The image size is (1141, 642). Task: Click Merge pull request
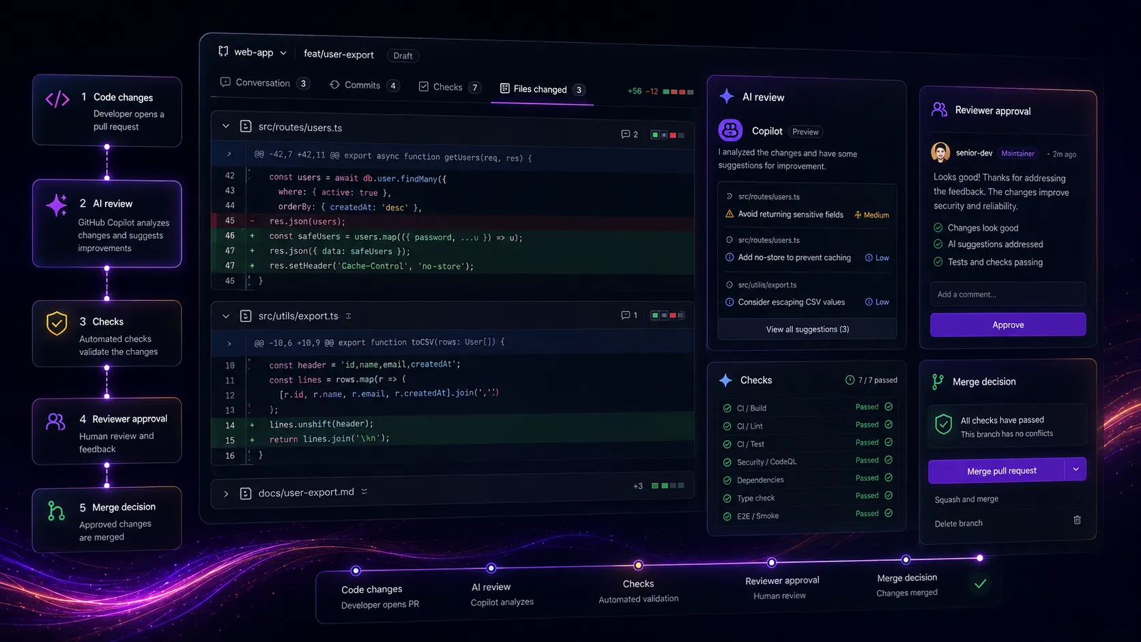pyautogui.click(x=997, y=470)
